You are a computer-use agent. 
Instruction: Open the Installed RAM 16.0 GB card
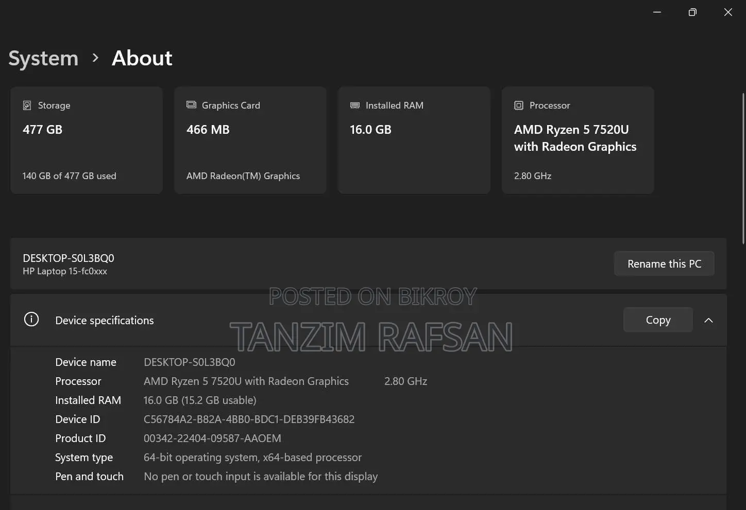coord(414,140)
